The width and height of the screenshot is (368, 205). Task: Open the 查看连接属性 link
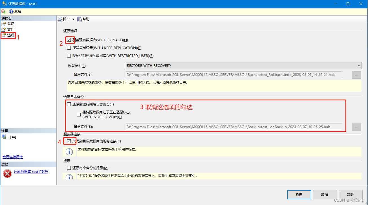tap(13, 157)
